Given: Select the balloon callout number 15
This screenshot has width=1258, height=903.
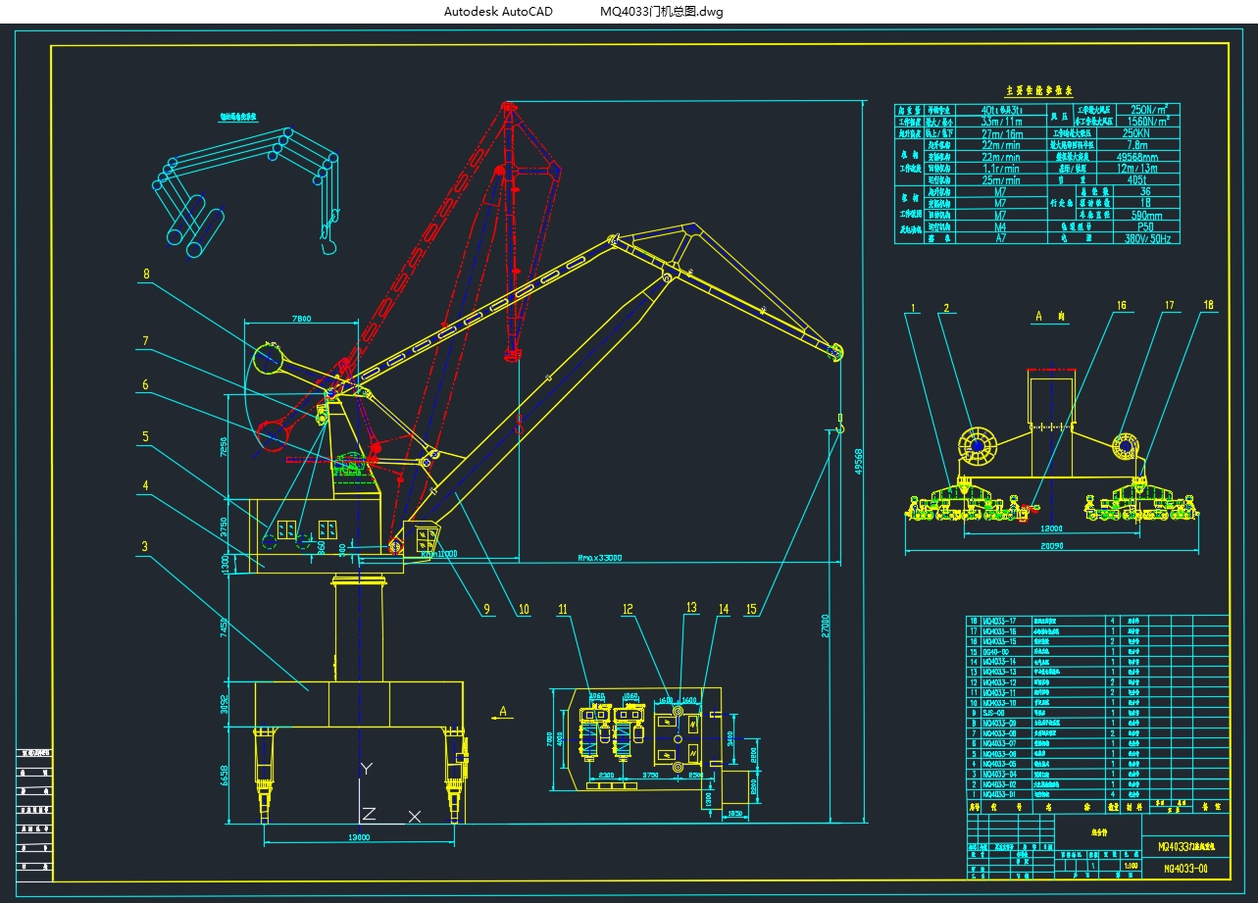Looking at the screenshot, I should tap(750, 609).
